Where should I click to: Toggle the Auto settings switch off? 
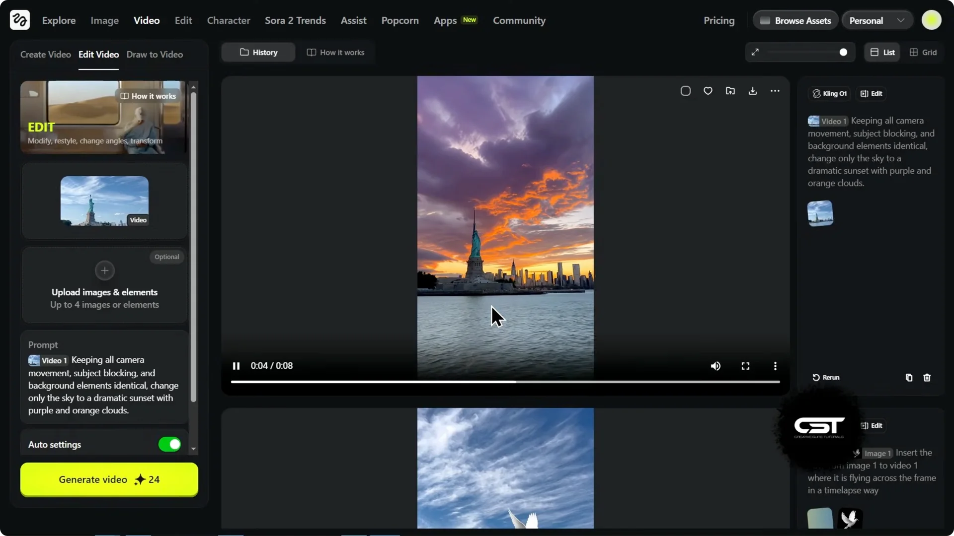pos(169,445)
